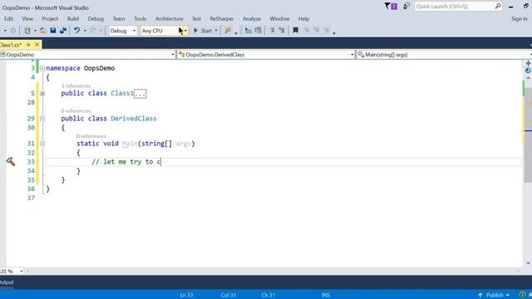
Task: Click the Publish button in status bar
Action: [494, 295]
